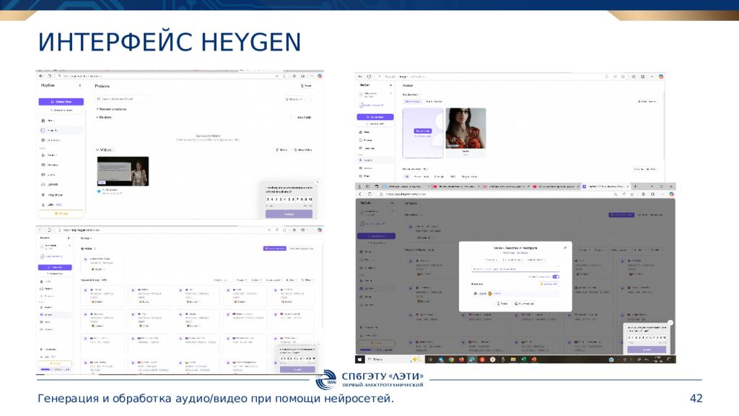Image resolution: width=739 pixels, height=416 pixels.
Task: Open Excel from the Windows taskbar
Action: click(x=524, y=360)
